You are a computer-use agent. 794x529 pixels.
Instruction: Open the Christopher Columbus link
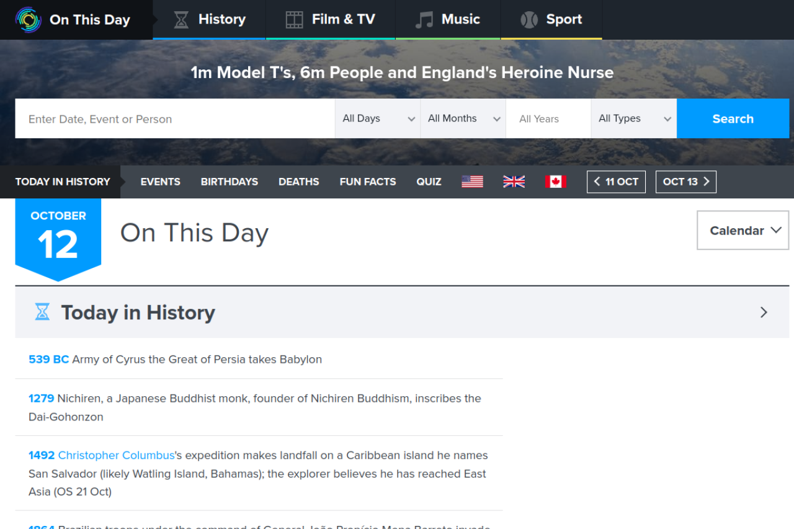(117, 455)
